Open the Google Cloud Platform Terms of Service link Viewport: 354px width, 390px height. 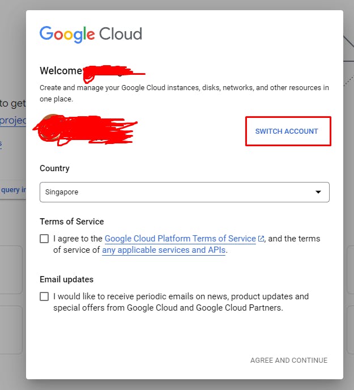point(180,239)
